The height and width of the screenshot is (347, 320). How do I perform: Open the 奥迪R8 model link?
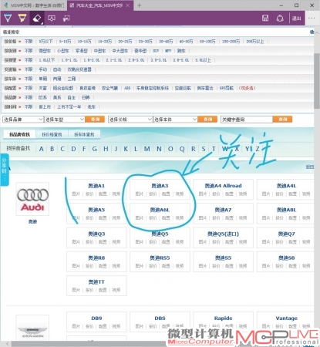(96, 258)
